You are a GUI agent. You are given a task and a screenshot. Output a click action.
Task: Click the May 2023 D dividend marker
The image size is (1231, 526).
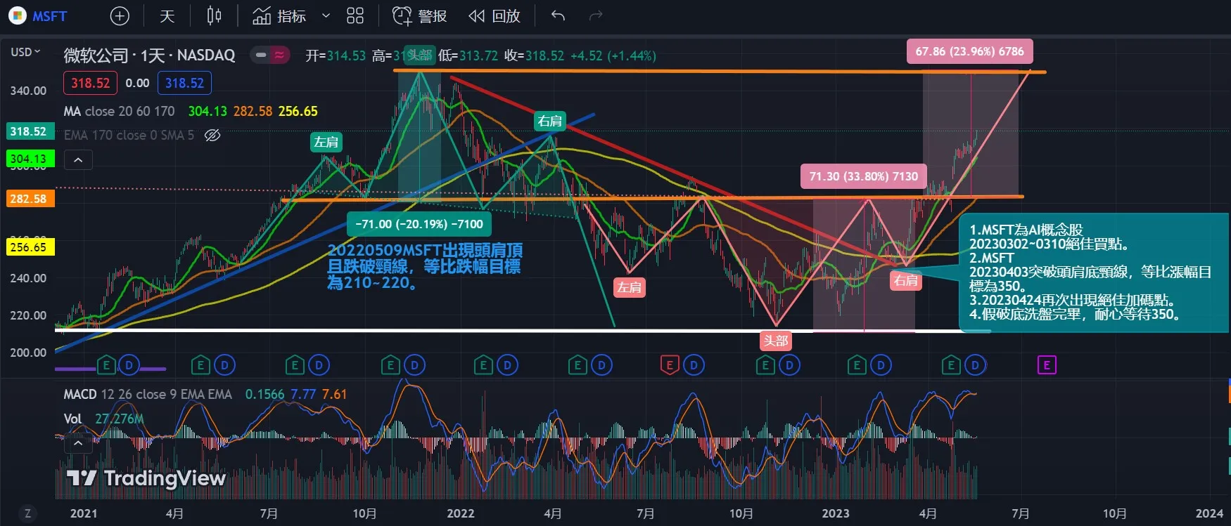(975, 364)
